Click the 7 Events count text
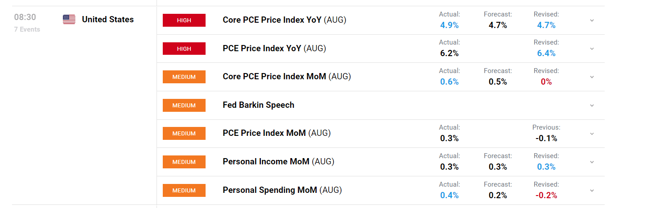 pyautogui.click(x=27, y=29)
